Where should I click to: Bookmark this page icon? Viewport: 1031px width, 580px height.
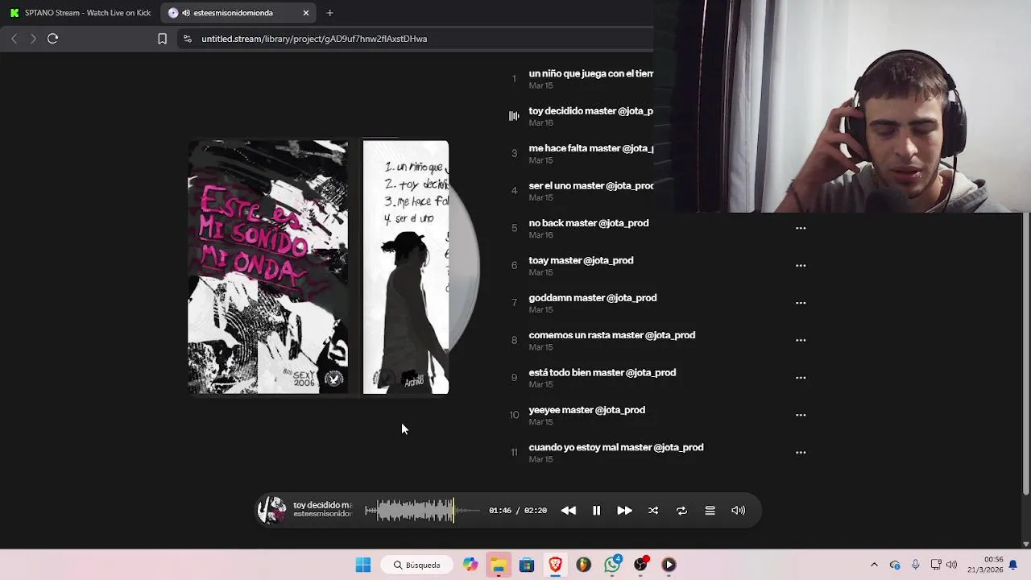(x=162, y=39)
